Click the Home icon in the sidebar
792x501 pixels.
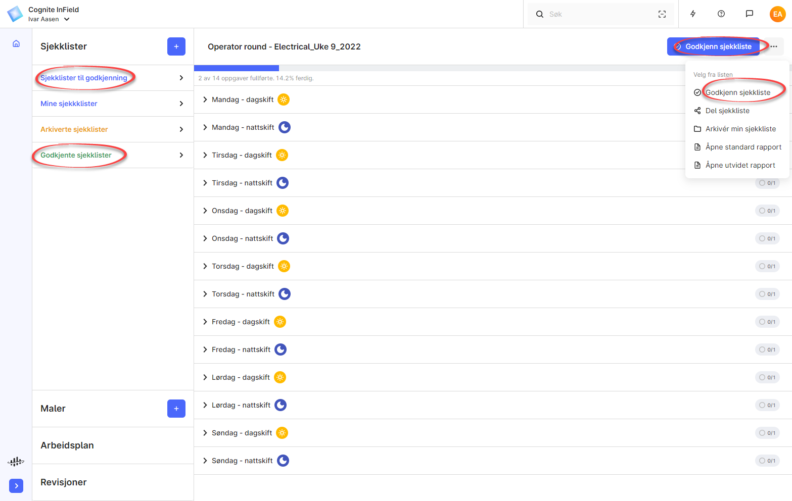[x=16, y=43]
